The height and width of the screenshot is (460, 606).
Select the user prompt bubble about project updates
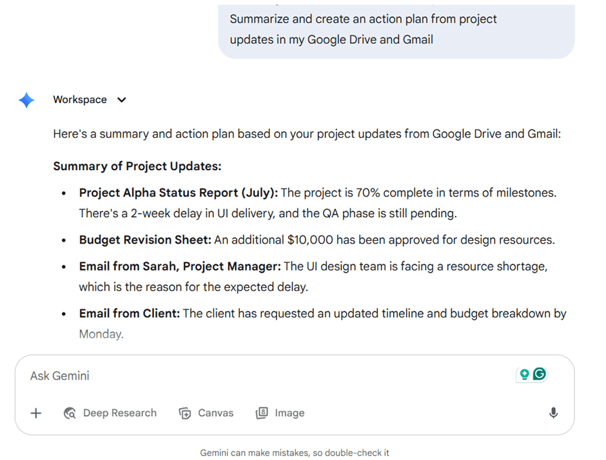396,30
